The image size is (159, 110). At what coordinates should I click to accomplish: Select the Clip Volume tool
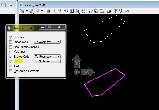click(121, 11)
